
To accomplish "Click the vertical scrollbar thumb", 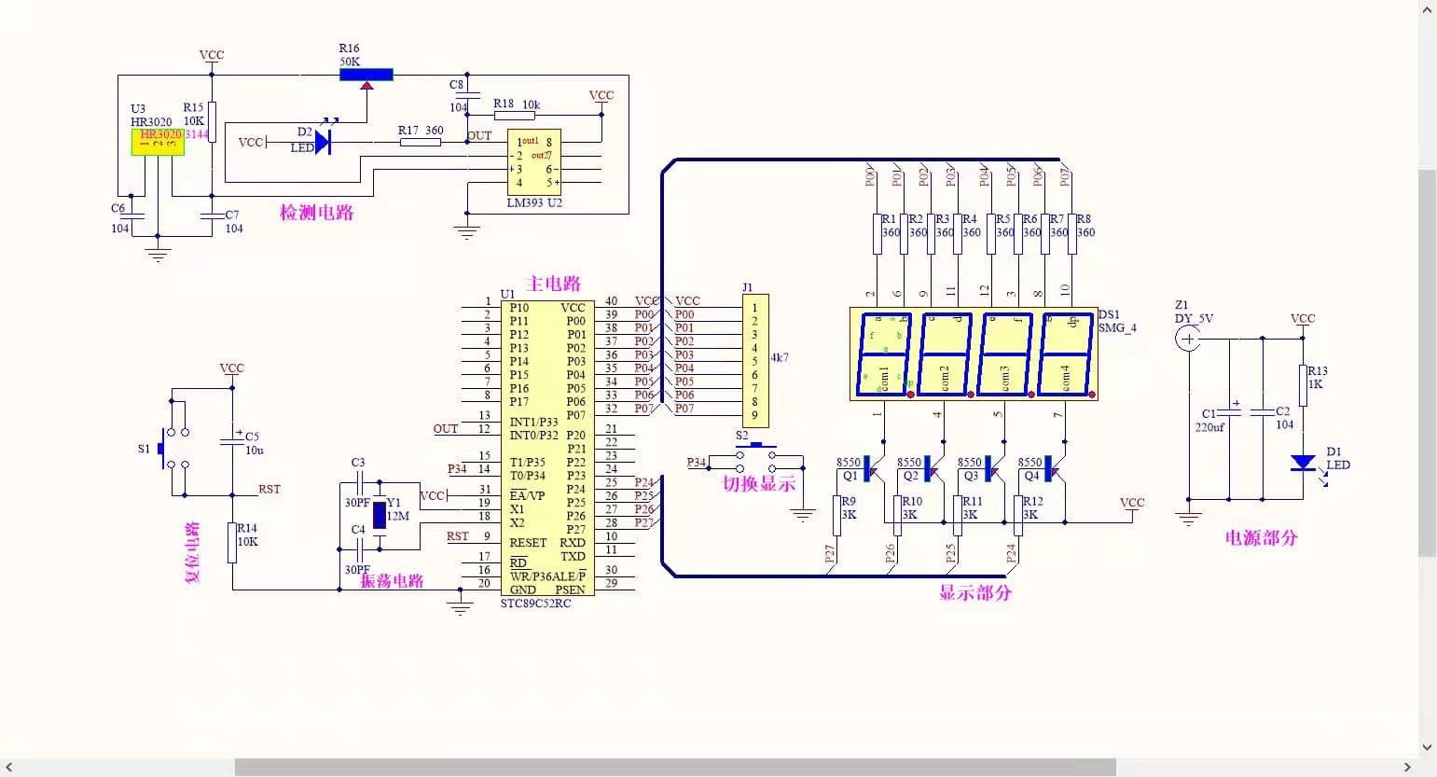I will click(x=1427, y=362).
